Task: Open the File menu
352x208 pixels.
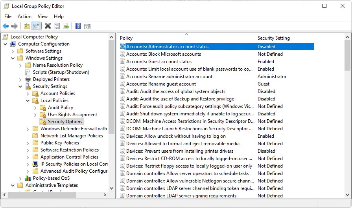Action: point(8,16)
